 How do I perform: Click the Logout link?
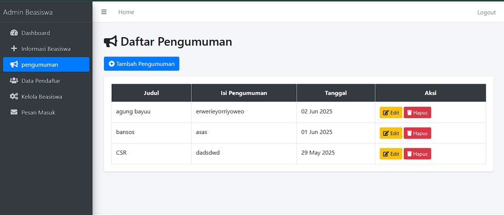486,13
